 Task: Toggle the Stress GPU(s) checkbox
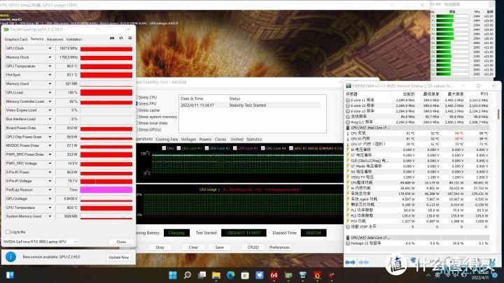137,130
